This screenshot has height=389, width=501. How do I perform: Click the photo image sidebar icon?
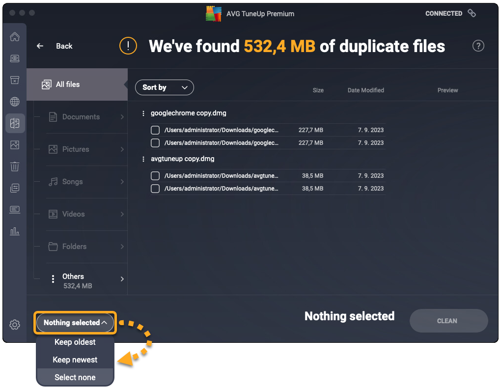tap(15, 145)
